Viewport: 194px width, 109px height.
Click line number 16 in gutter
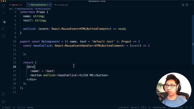click(x=15, y=67)
